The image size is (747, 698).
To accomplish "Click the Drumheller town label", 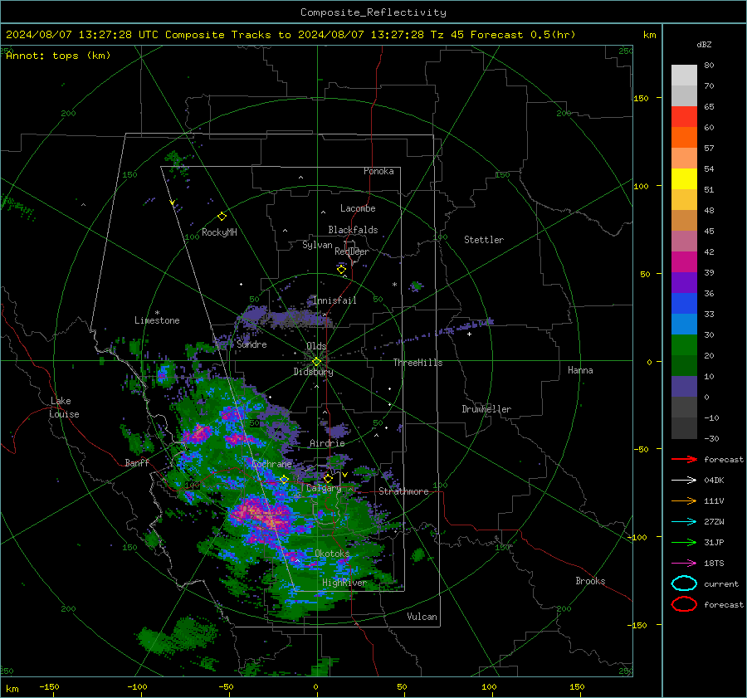I will coord(486,409).
